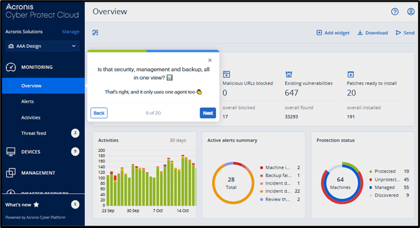Click the Devices monitor icon
The width and height of the screenshot is (420, 228).
[x=11, y=151]
